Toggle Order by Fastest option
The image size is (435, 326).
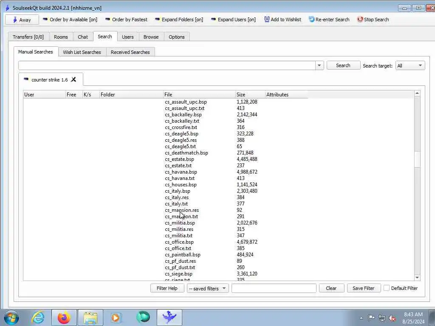pyautogui.click(x=126, y=20)
